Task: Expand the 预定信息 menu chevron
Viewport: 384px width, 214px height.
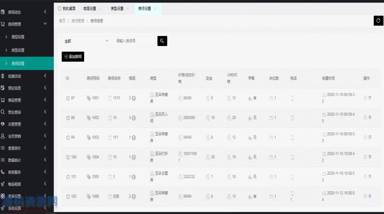Action: [x=45, y=88]
